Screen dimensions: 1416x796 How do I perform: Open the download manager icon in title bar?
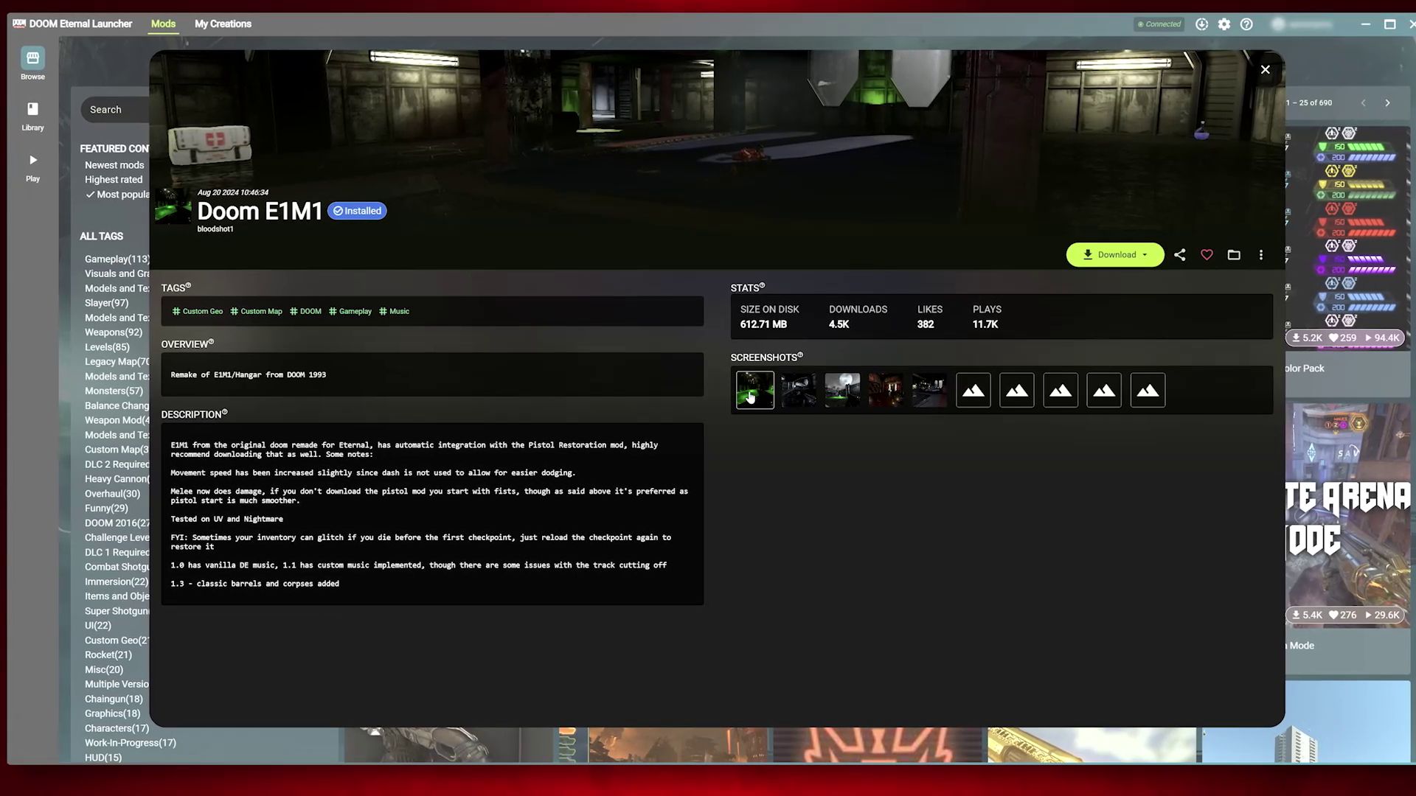[x=1201, y=24]
